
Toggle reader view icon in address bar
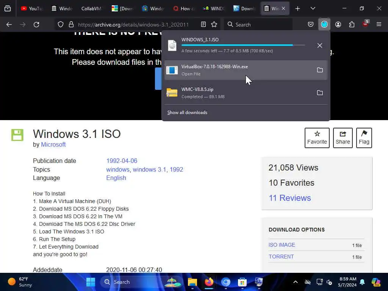tap(203, 25)
